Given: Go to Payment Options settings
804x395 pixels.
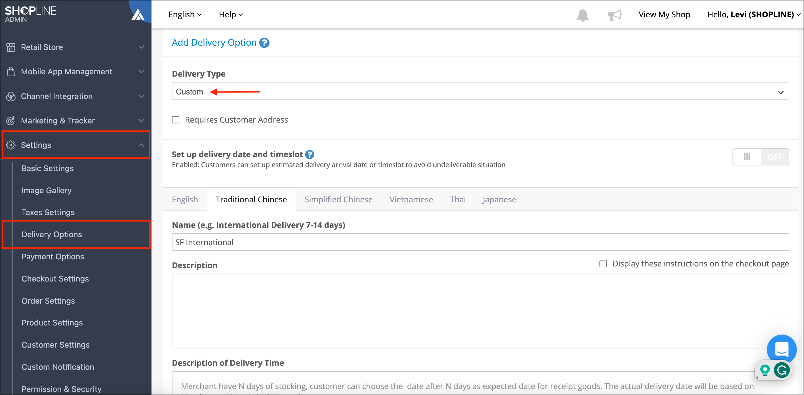Looking at the screenshot, I should coord(53,256).
